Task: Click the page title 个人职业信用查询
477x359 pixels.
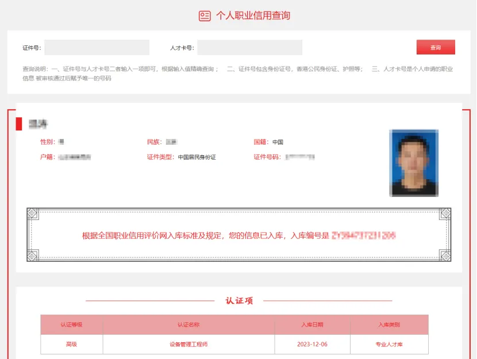Action: click(253, 16)
